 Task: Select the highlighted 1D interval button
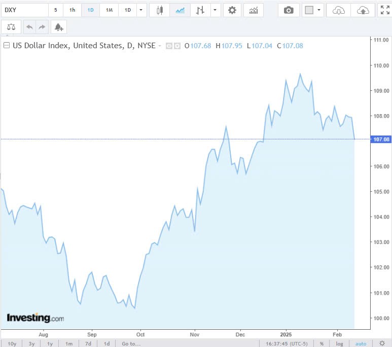pos(90,10)
